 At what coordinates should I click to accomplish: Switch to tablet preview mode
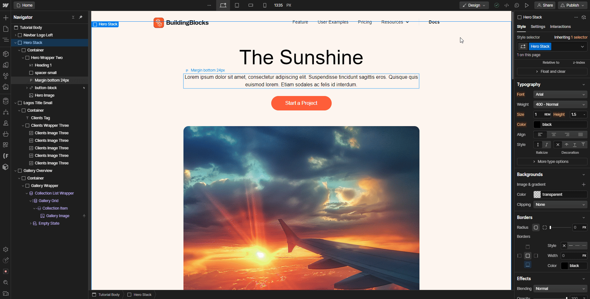coord(237,5)
